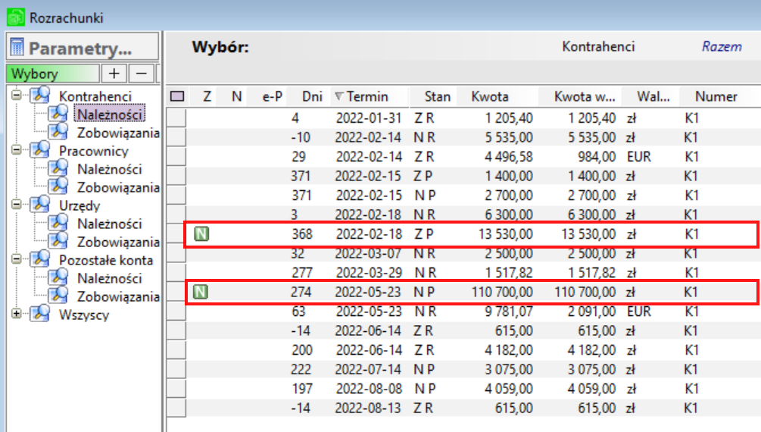Click the Pracownicy group icon in tree
This screenshot has width=761, height=432.
click(39, 151)
